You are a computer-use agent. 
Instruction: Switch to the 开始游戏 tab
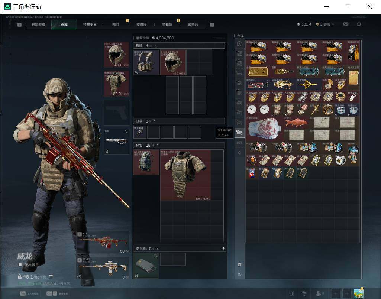click(38, 25)
